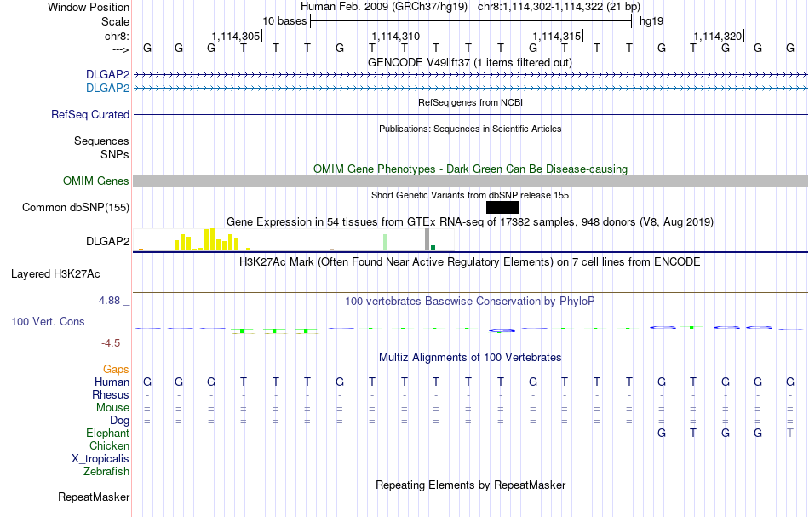Click Multiz Alignments of 100 Vertebrates title
The height and width of the screenshot is (517, 809).
(470, 357)
